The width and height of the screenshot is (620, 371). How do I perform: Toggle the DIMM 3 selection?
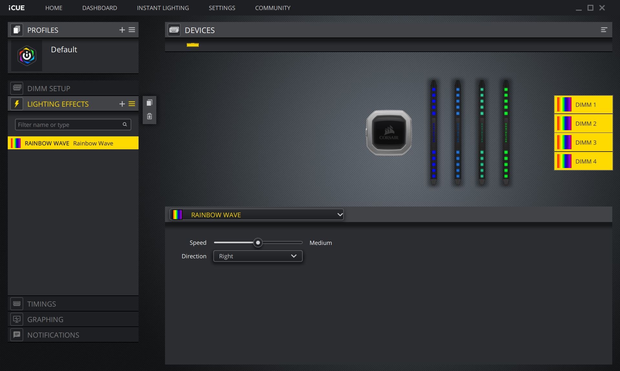(583, 143)
